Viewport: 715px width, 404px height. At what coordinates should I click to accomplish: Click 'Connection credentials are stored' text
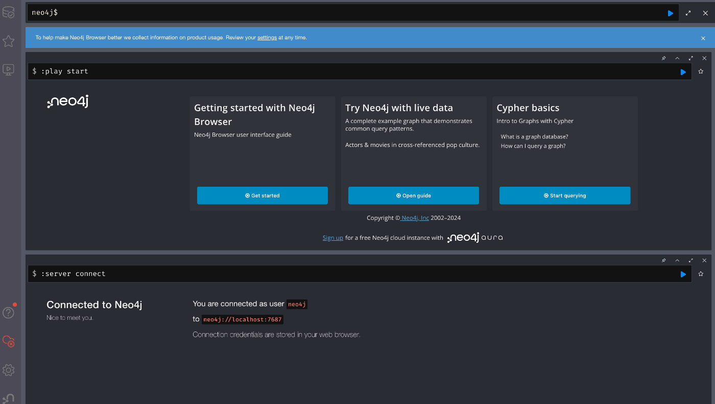pos(276,335)
